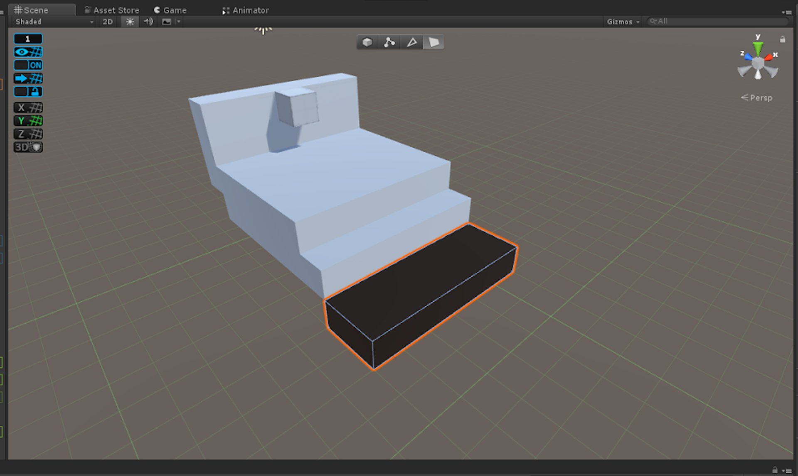The image size is (798, 476).
Task: Open scene effects dropdown arrow
Action: click(178, 22)
